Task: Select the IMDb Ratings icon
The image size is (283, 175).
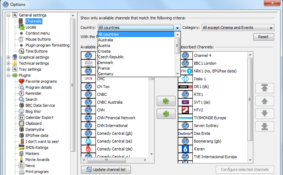Action: tap(21, 147)
